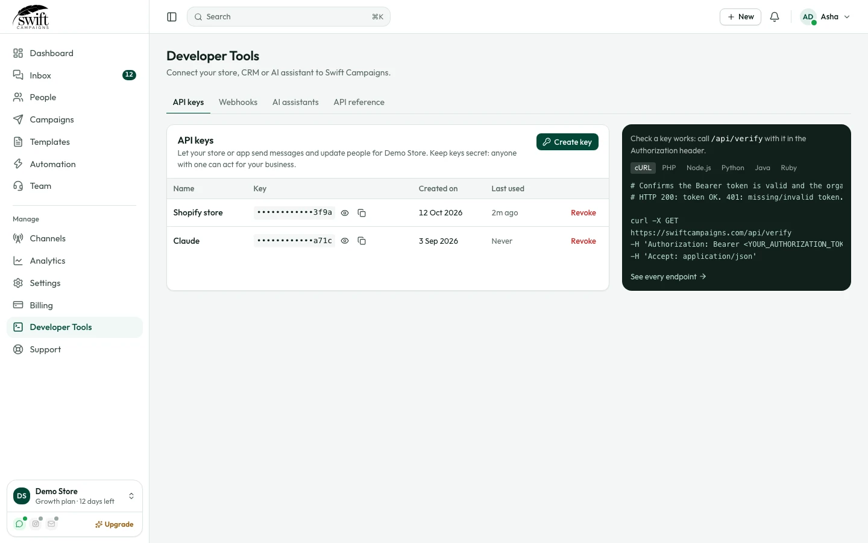Switch to the Webhooks tab

[238, 102]
